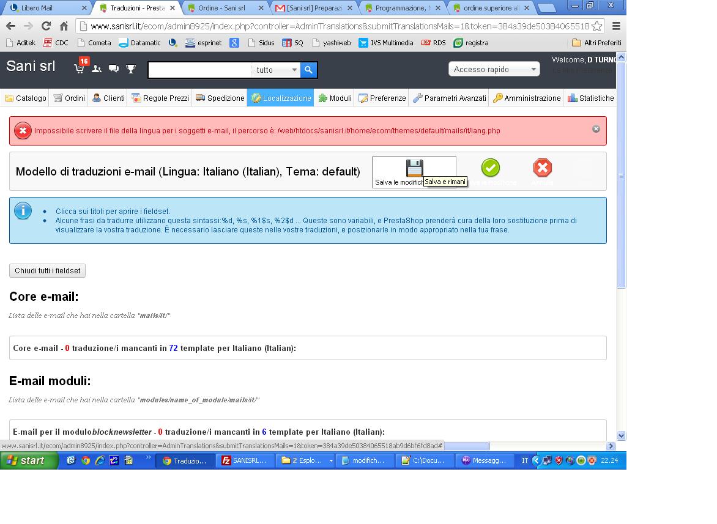Click the green checkmark save icon
Screen dimensions: 717x524
(490, 168)
